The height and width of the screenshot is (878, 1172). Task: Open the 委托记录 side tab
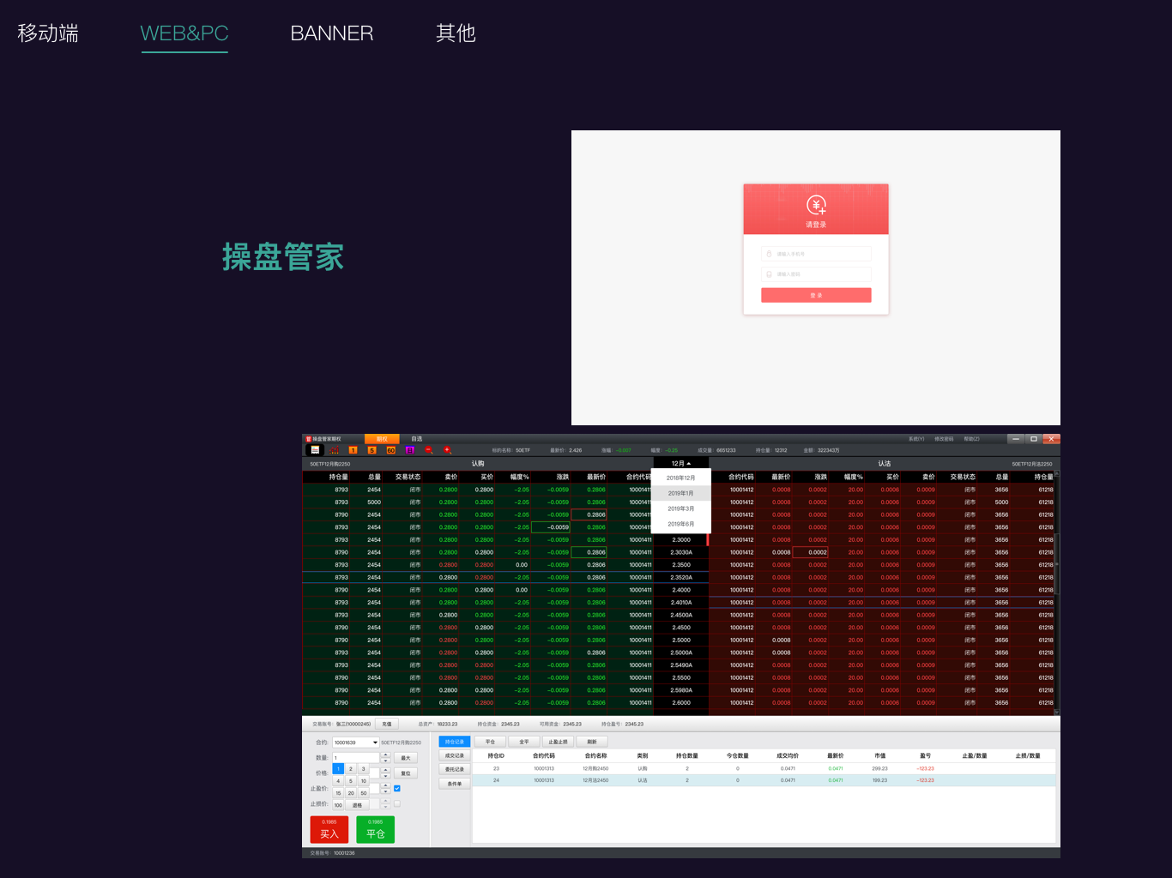coord(455,769)
